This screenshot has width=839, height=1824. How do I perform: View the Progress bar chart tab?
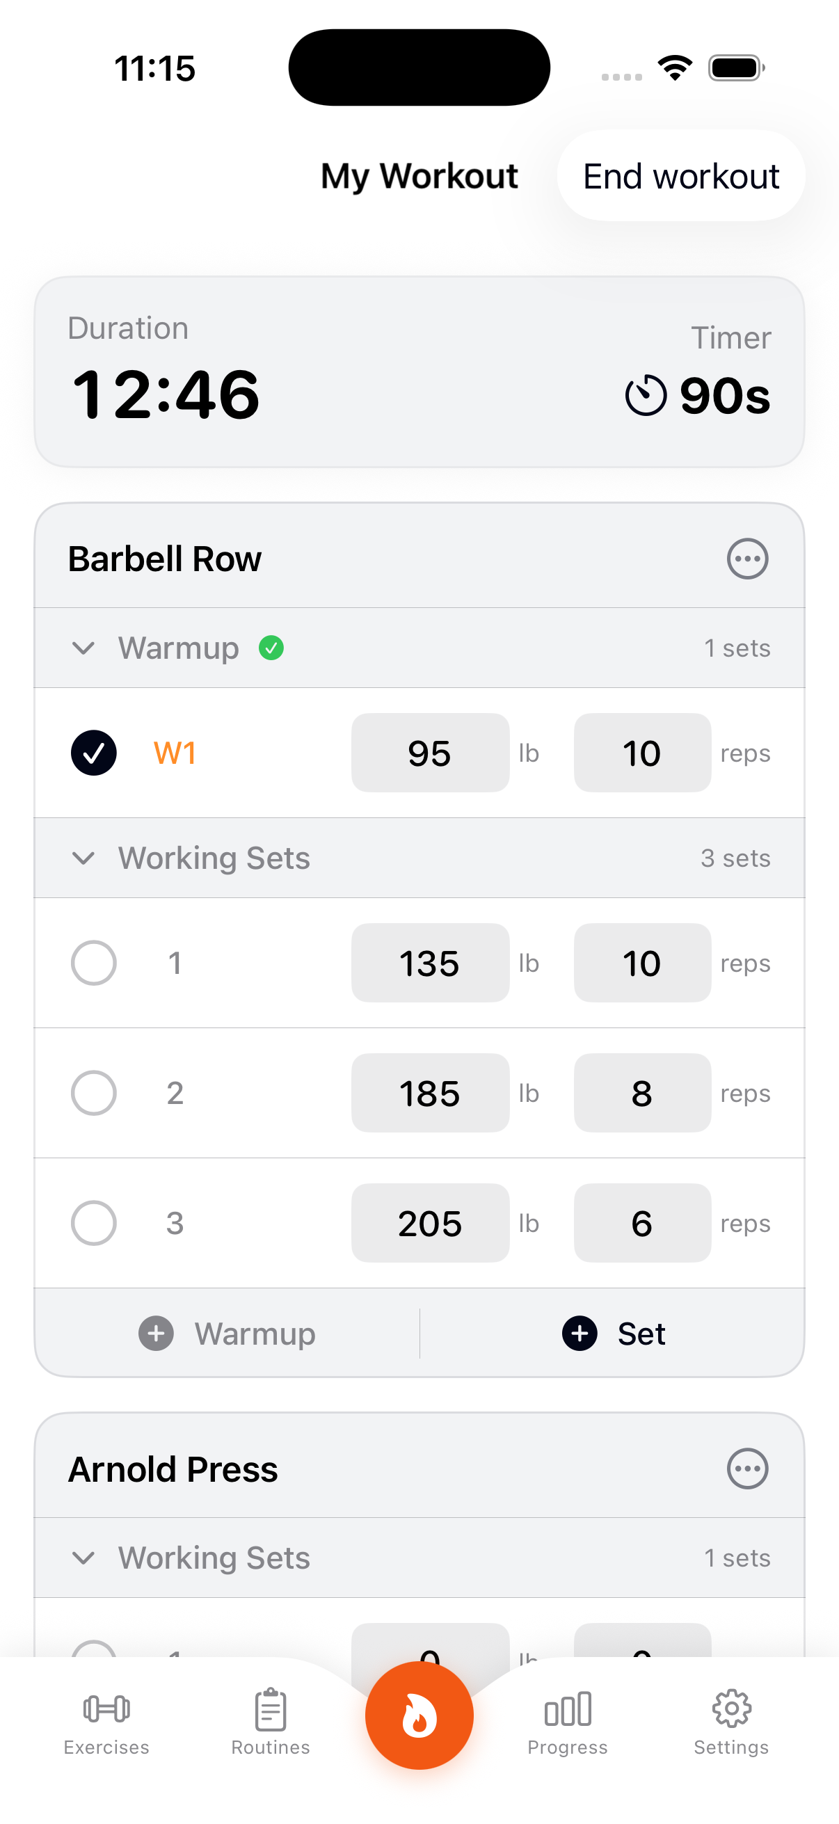tap(567, 1720)
